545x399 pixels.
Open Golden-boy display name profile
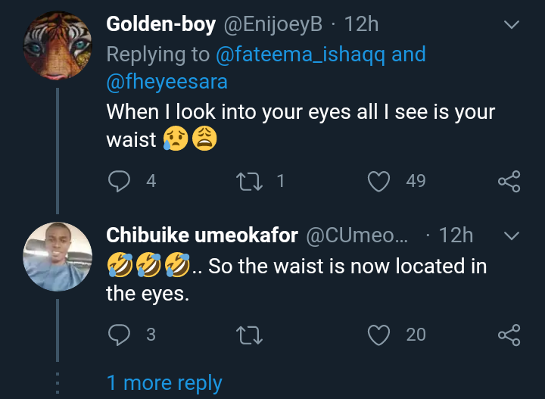click(x=160, y=24)
